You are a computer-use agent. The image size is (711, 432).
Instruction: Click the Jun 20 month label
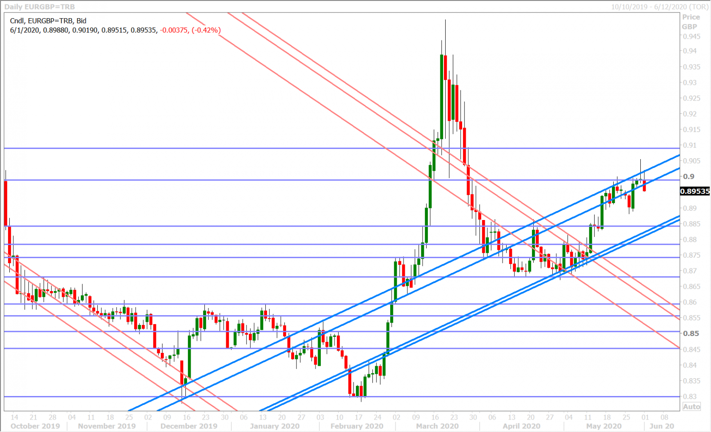click(662, 426)
